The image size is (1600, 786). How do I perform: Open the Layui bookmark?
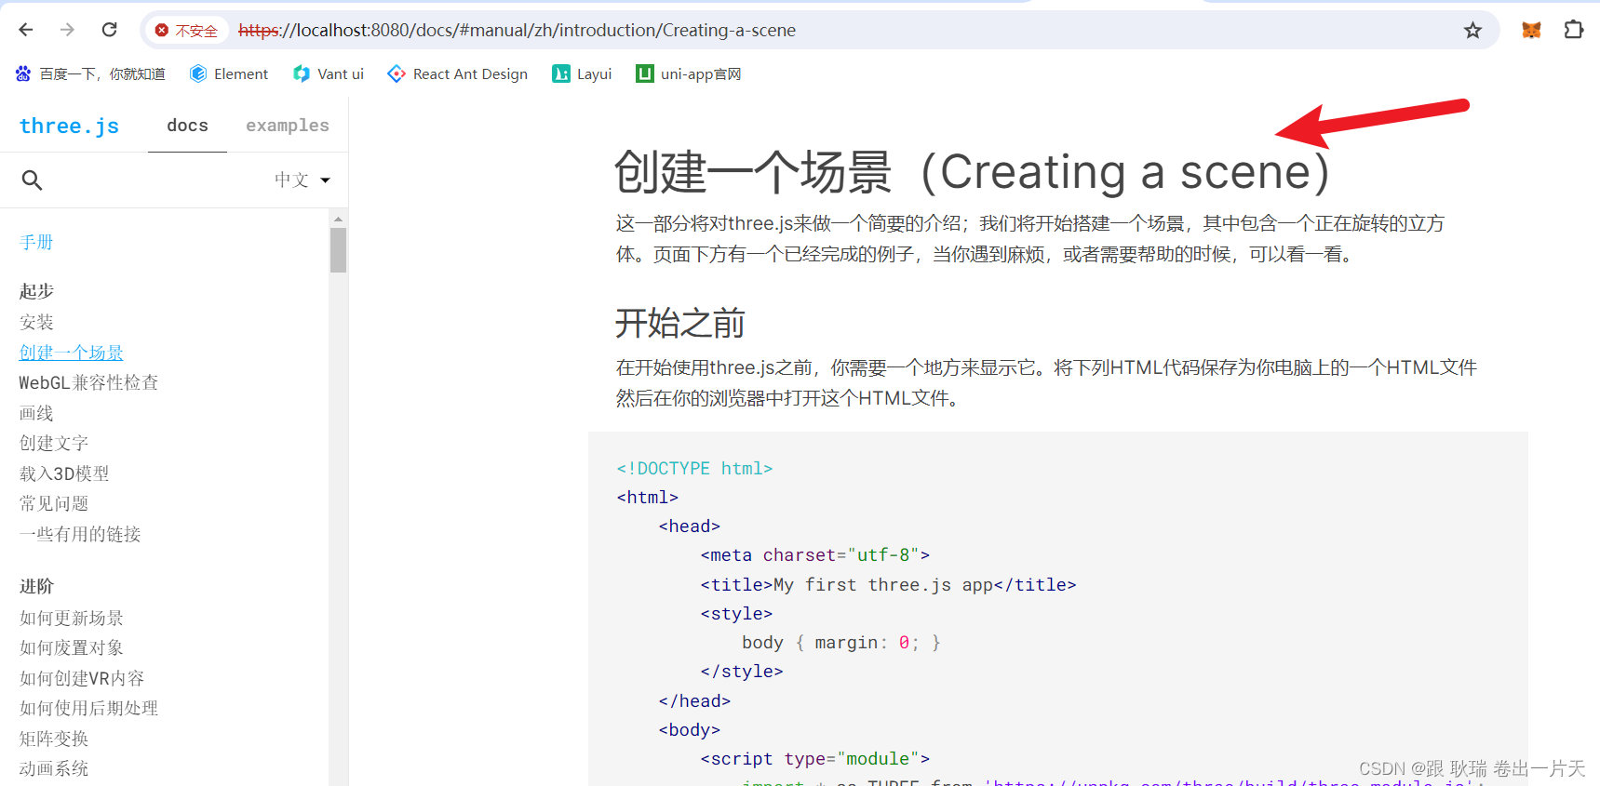[x=582, y=73]
